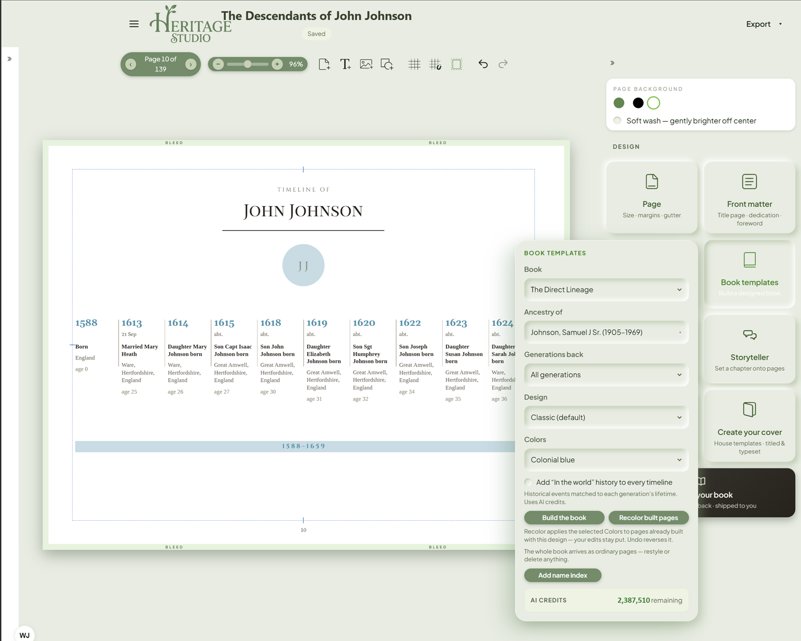Viewport: 801px width, 641px height.
Task: Click the Heritage Studio logo
Action: tap(191, 24)
